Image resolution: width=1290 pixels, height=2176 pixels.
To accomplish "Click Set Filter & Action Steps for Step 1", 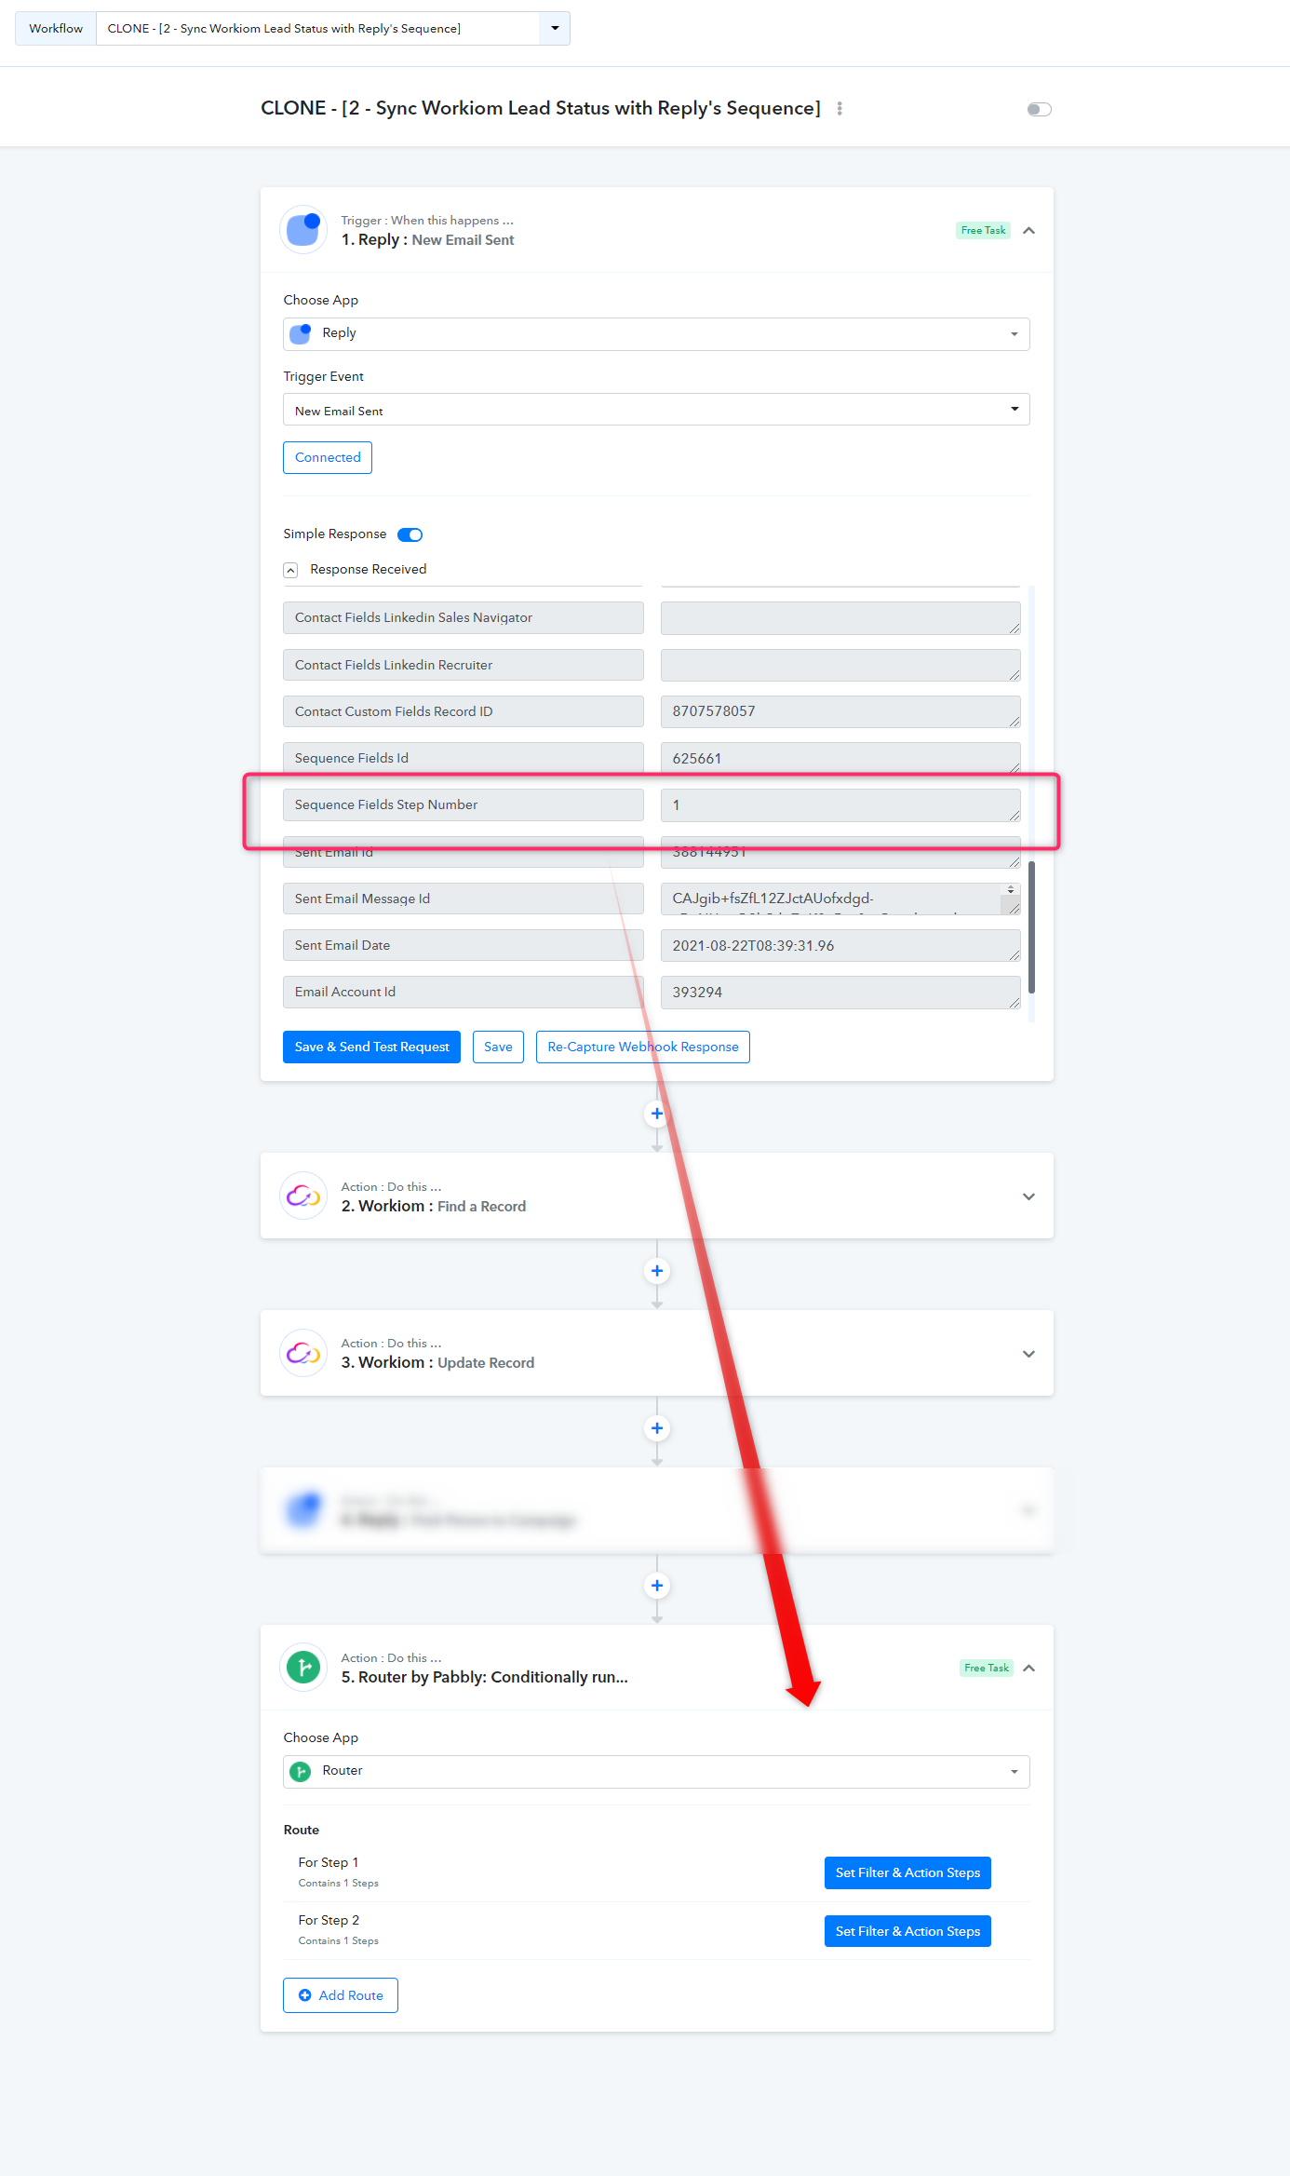I will [x=907, y=1872].
